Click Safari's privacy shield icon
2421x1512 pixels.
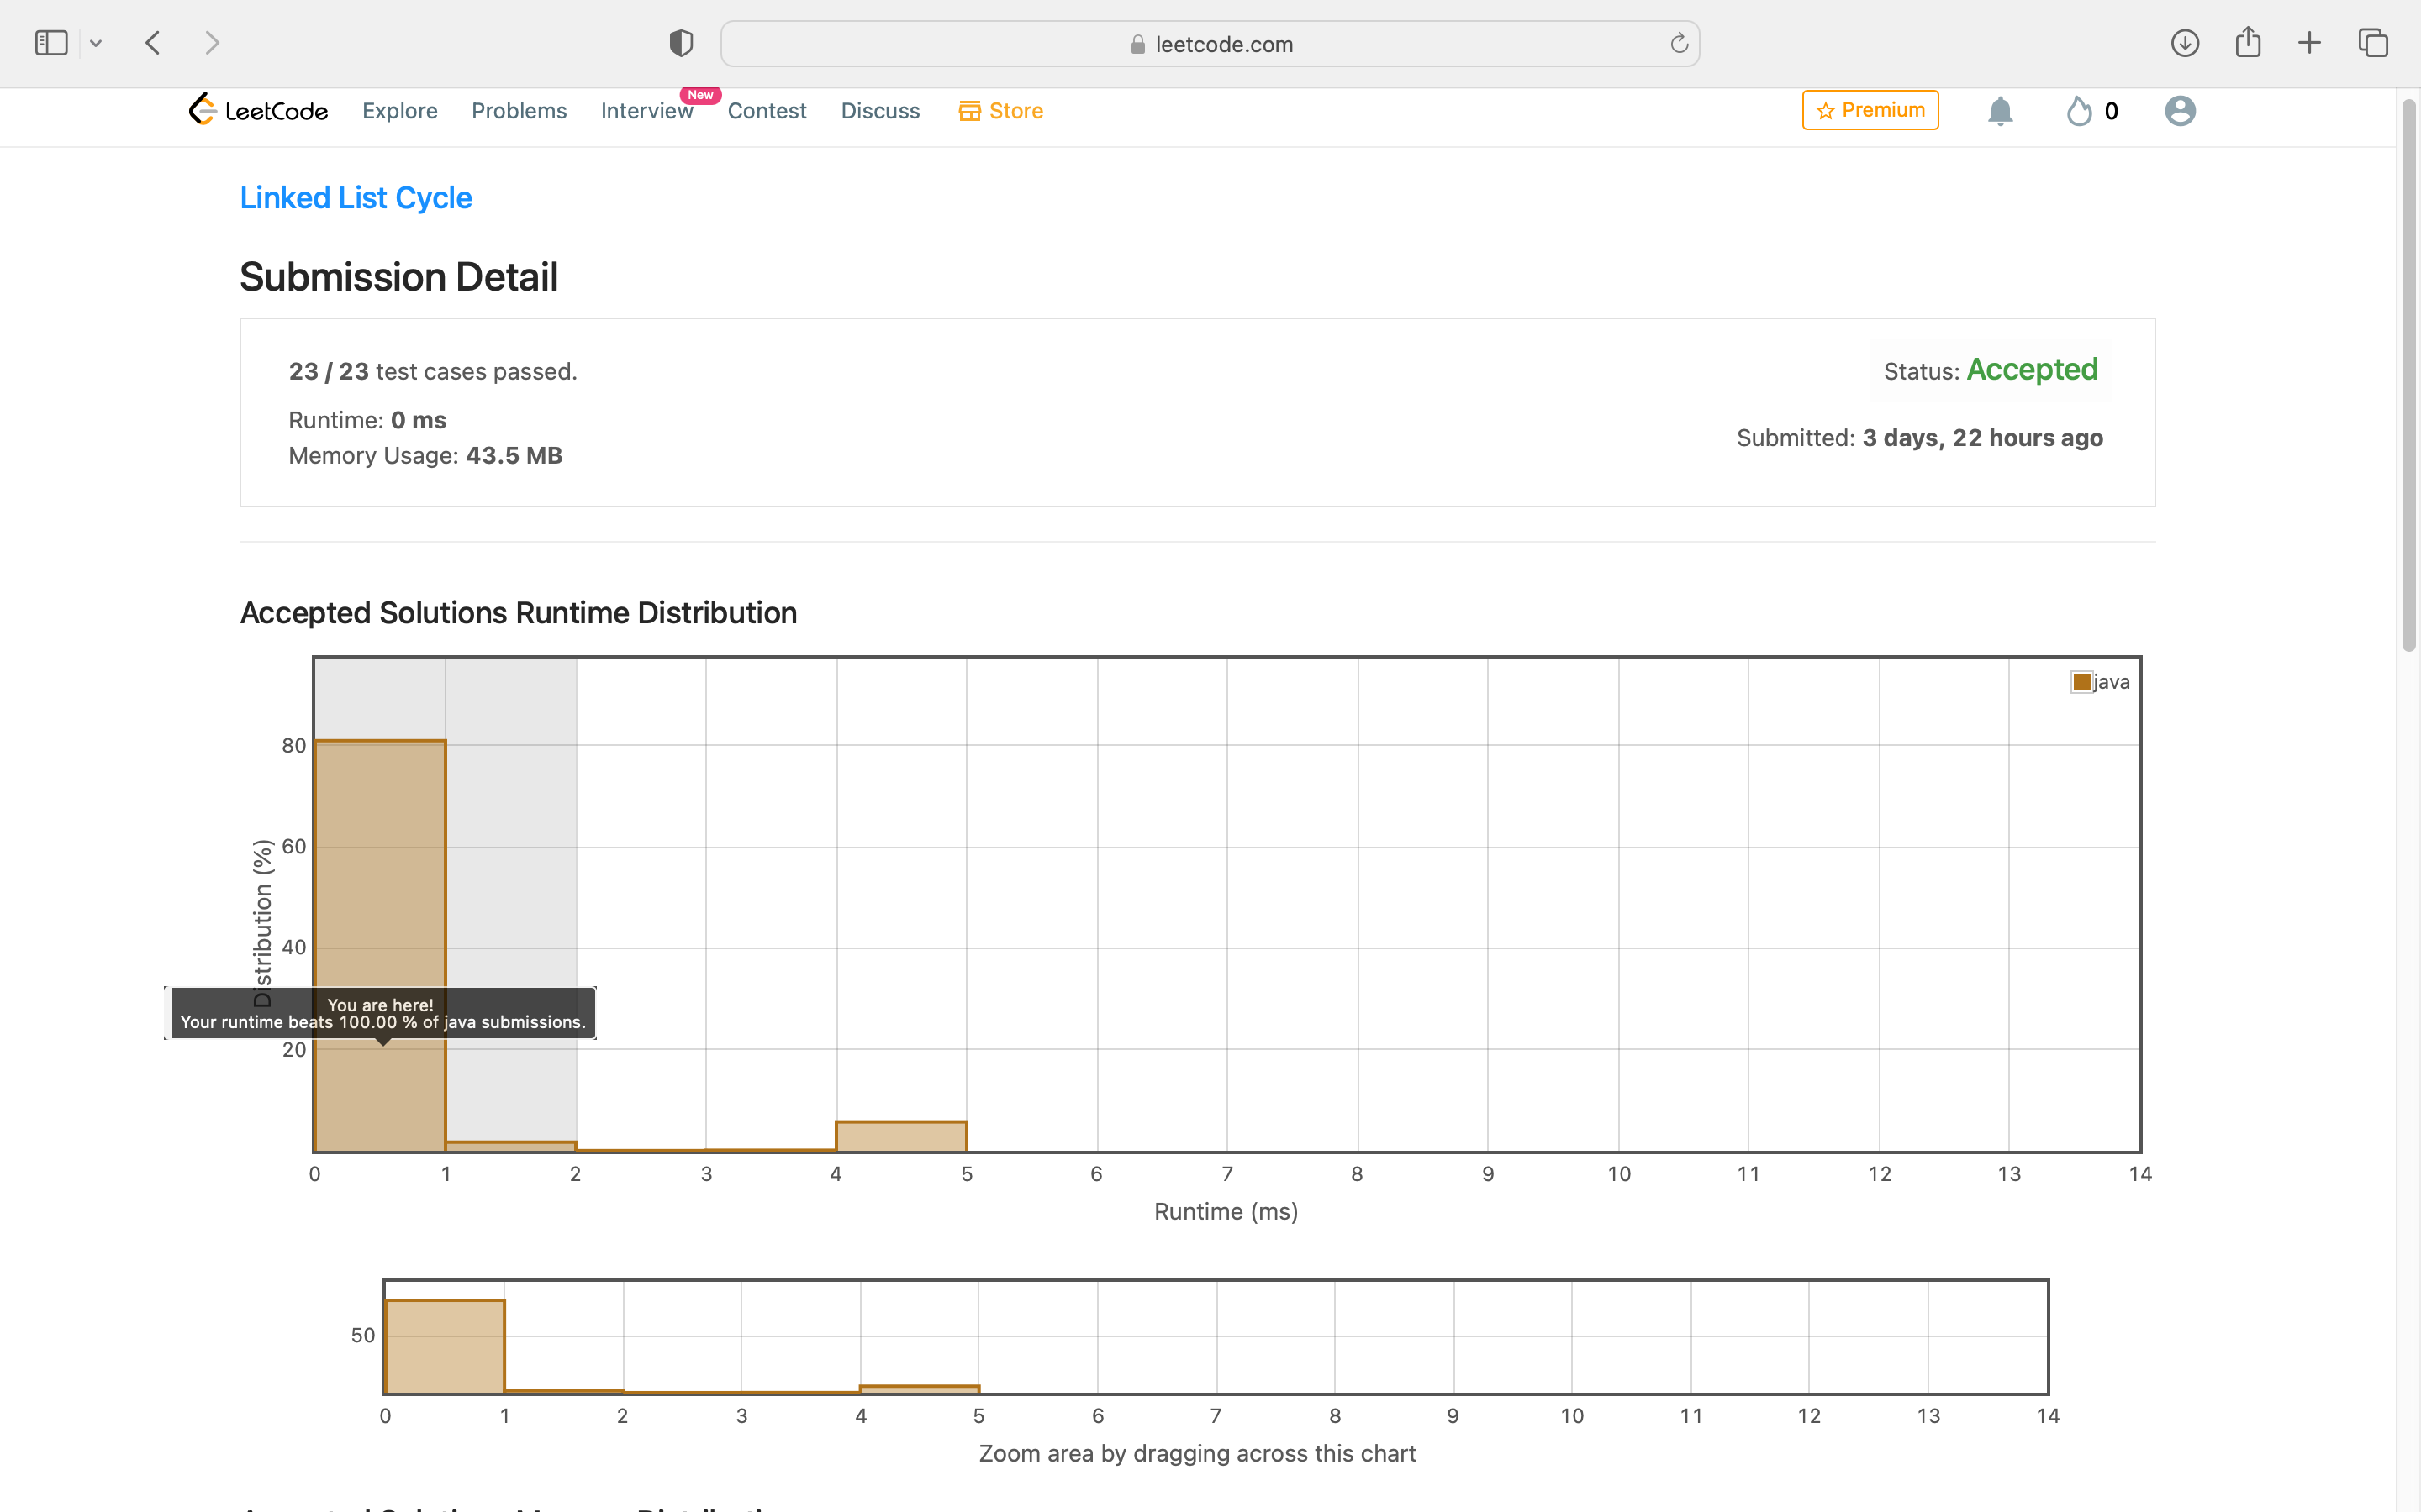tap(681, 43)
